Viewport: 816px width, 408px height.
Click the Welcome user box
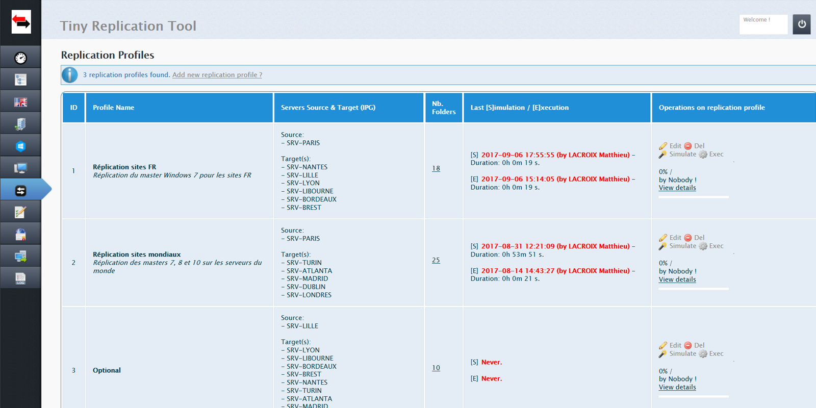tap(763, 24)
